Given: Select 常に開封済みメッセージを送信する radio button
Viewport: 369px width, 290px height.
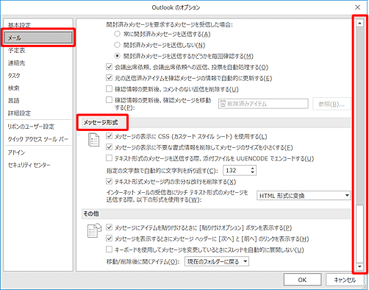Looking at the screenshot, I should tap(118, 34).
